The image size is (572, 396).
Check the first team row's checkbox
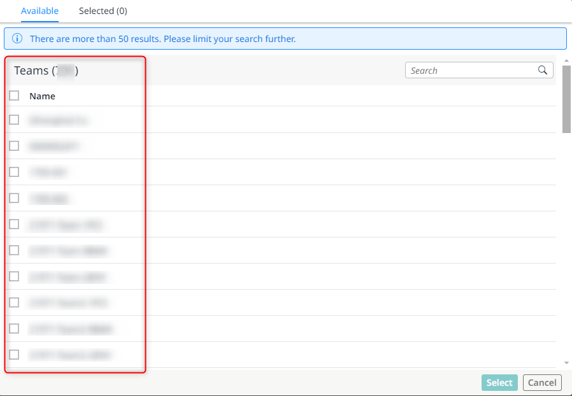14,120
